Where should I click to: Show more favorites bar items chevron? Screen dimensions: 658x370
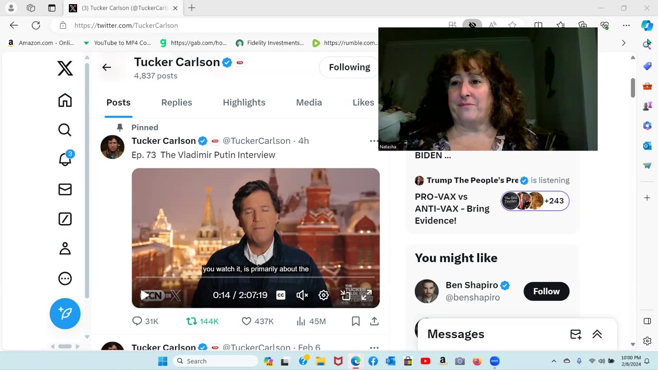[624, 43]
